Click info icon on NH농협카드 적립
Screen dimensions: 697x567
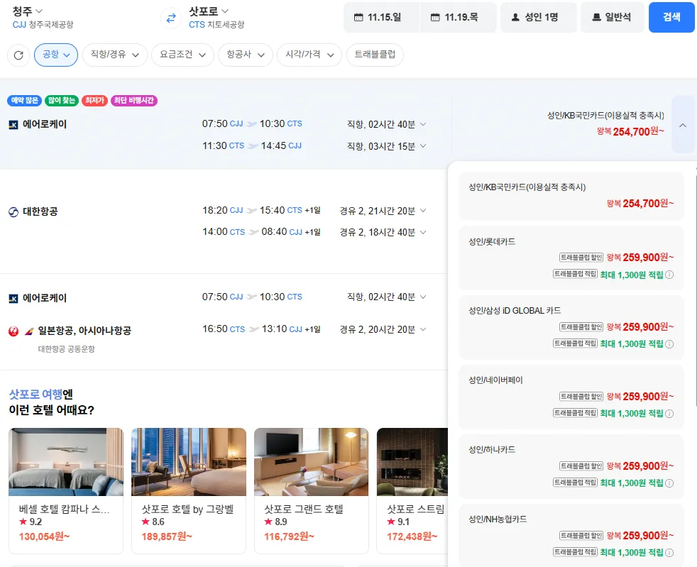[669, 553]
